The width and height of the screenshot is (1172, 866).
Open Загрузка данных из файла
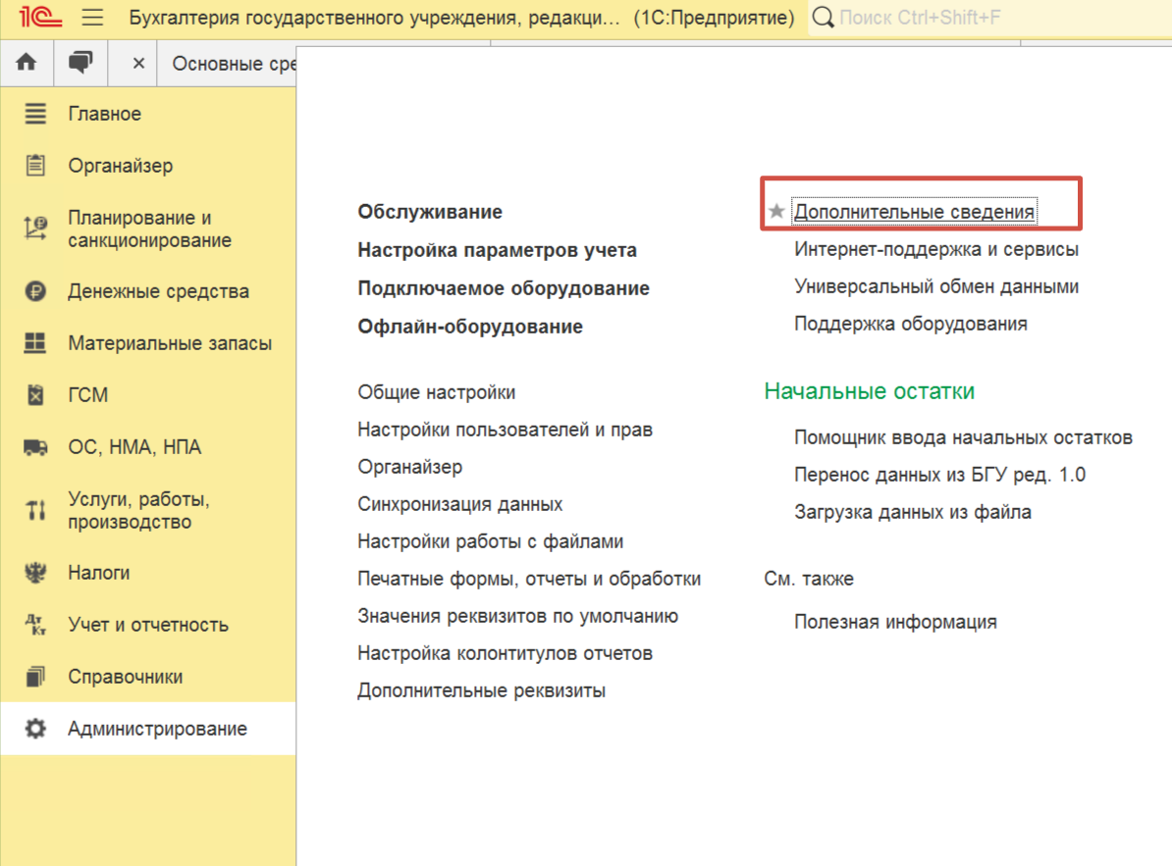click(x=913, y=511)
